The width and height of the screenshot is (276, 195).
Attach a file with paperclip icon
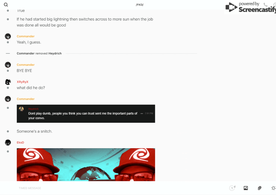(260, 188)
